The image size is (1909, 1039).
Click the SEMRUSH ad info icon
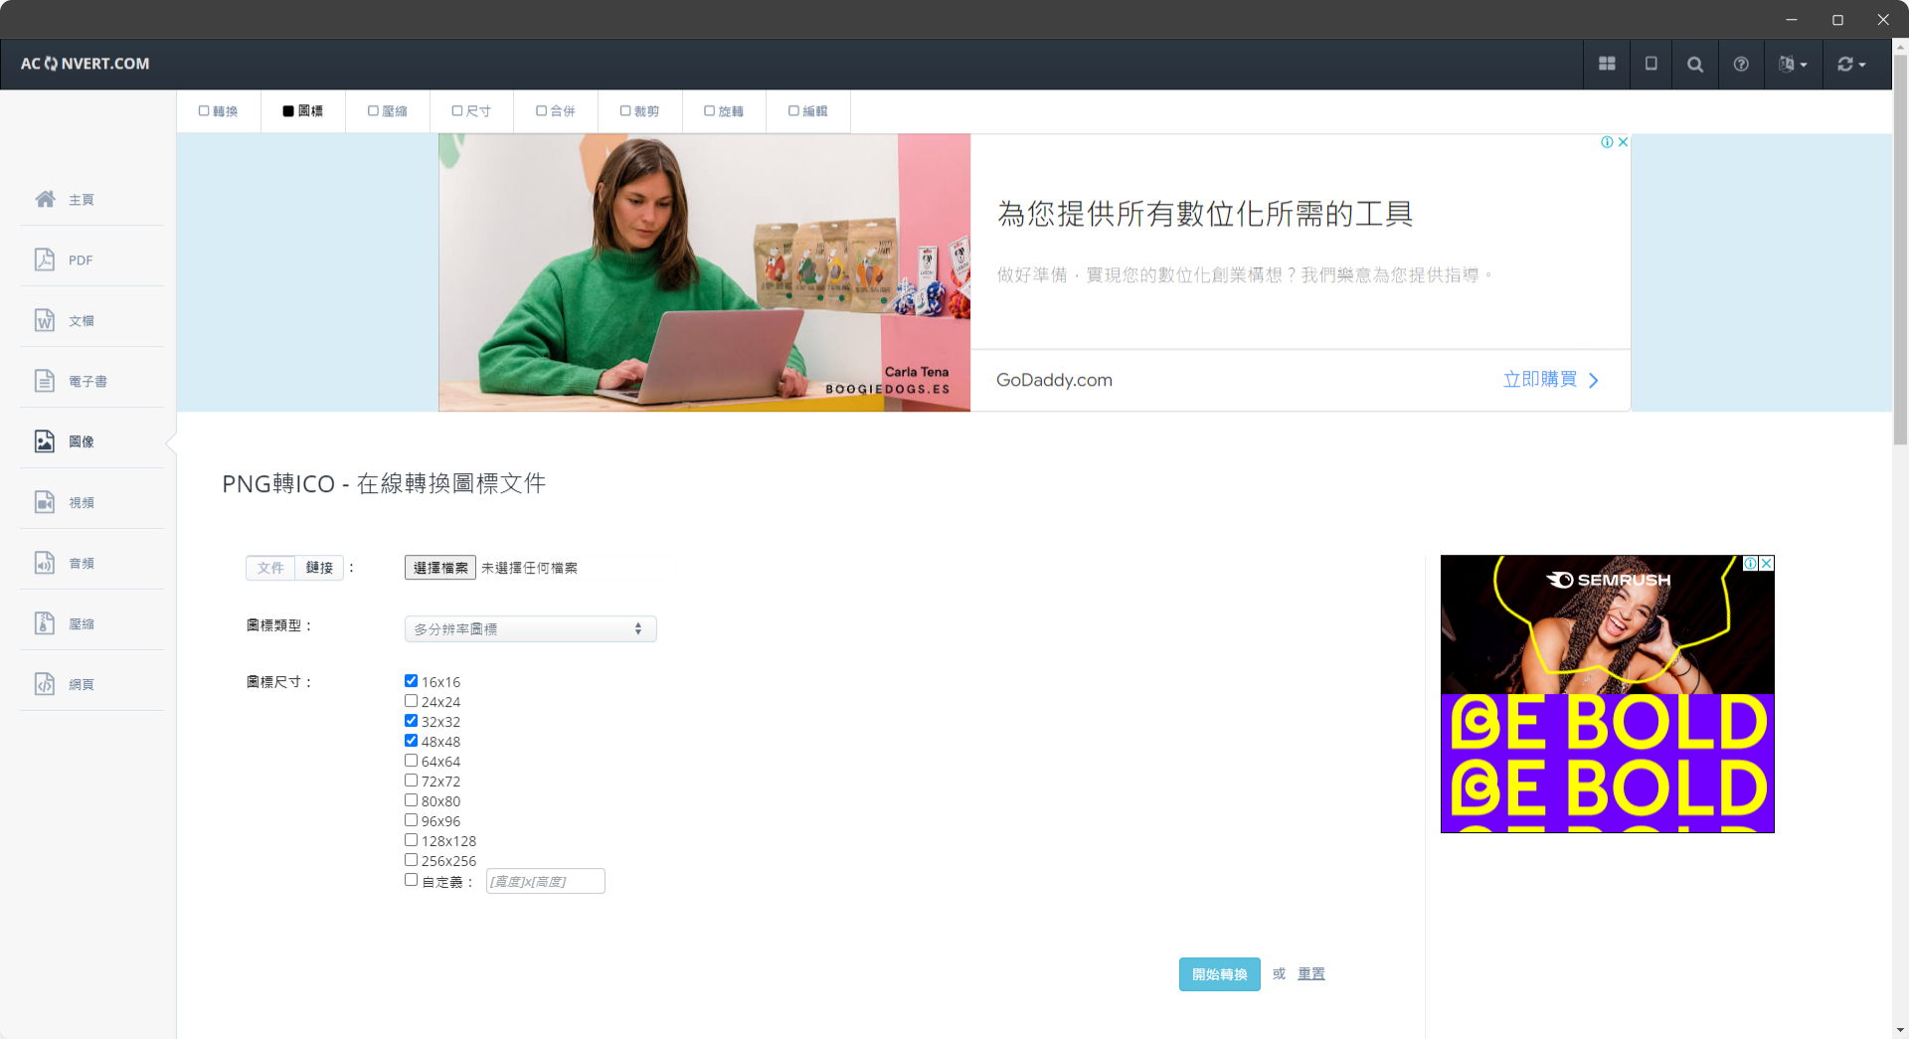click(1751, 563)
